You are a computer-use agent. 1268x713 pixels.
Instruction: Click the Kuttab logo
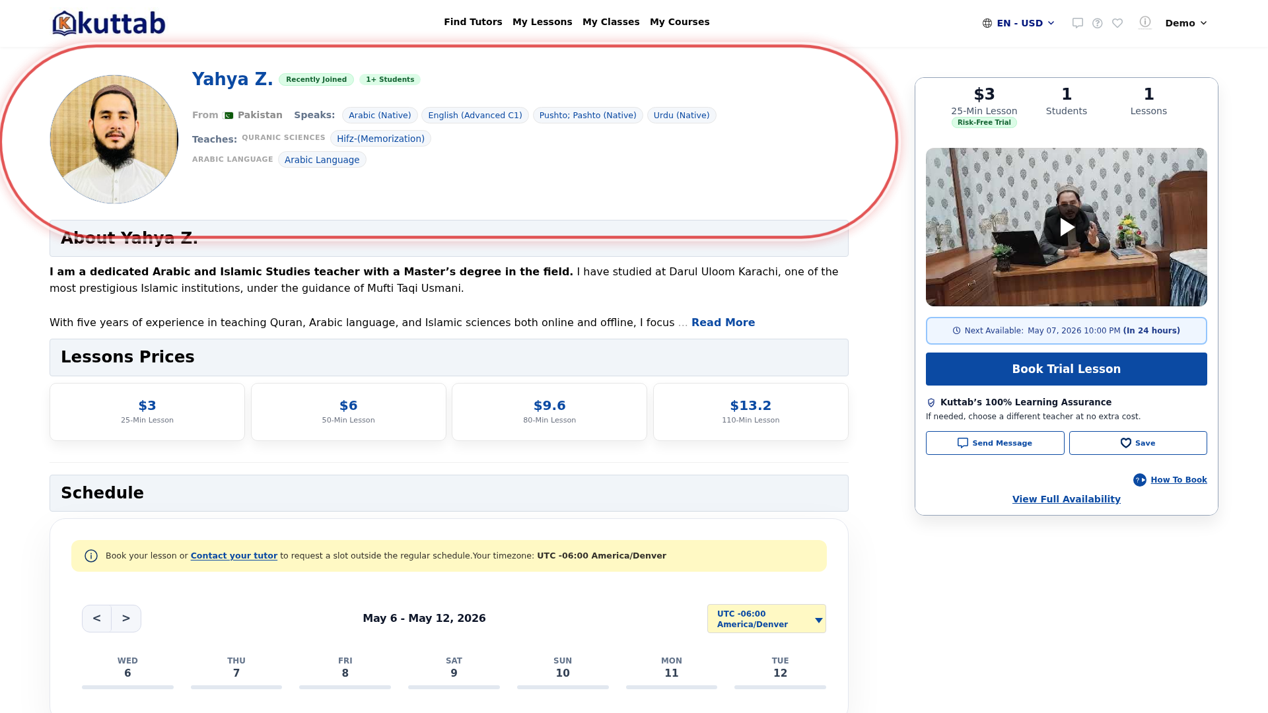point(109,23)
